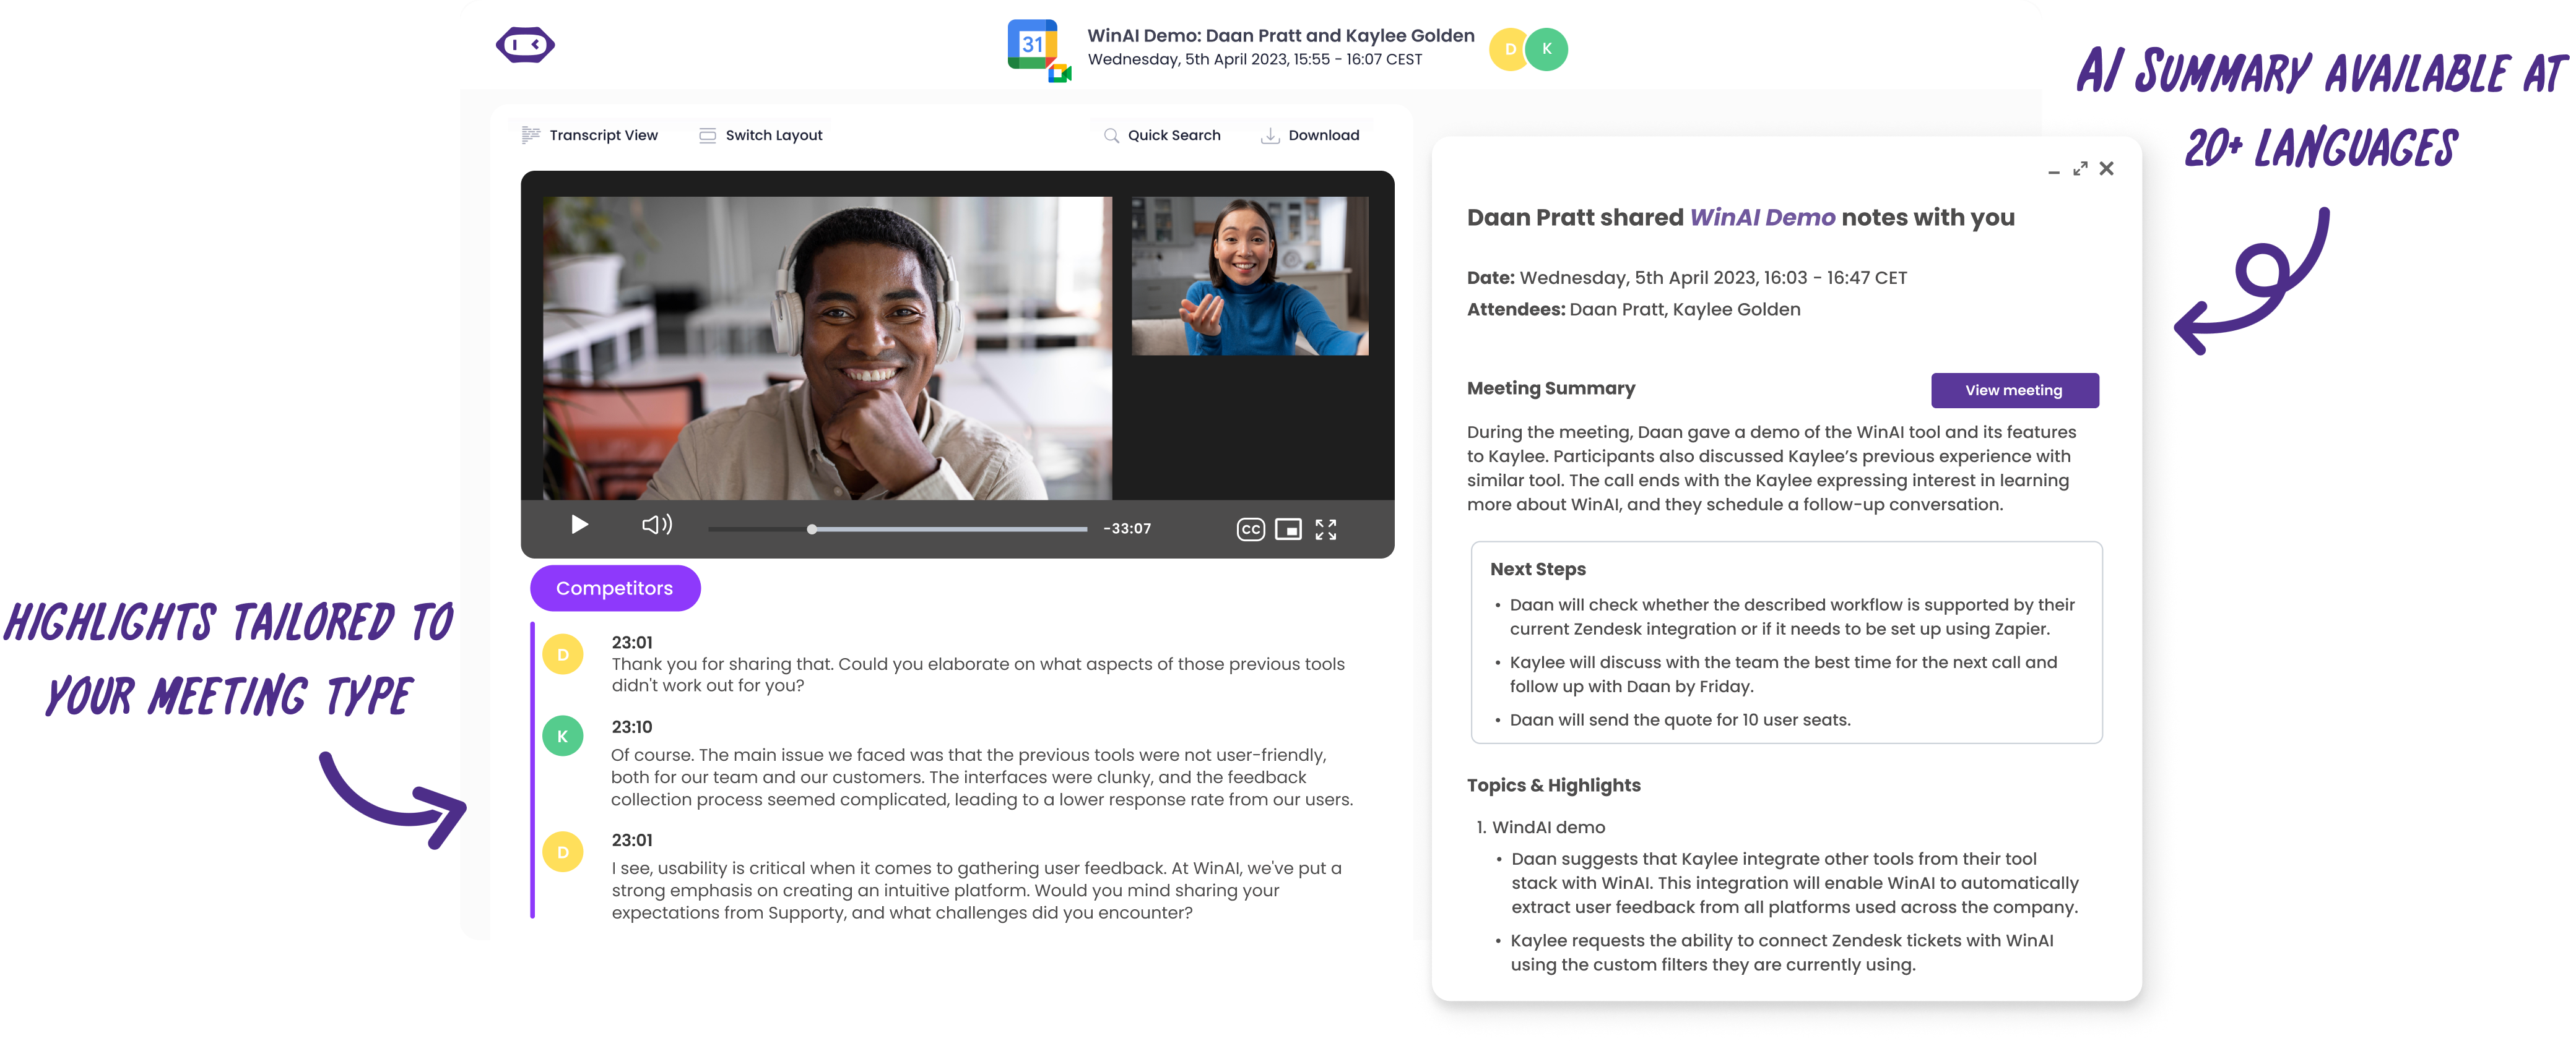2576x1041 pixels.
Task: Click the app logo in the top-left corner
Action: click(x=525, y=45)
